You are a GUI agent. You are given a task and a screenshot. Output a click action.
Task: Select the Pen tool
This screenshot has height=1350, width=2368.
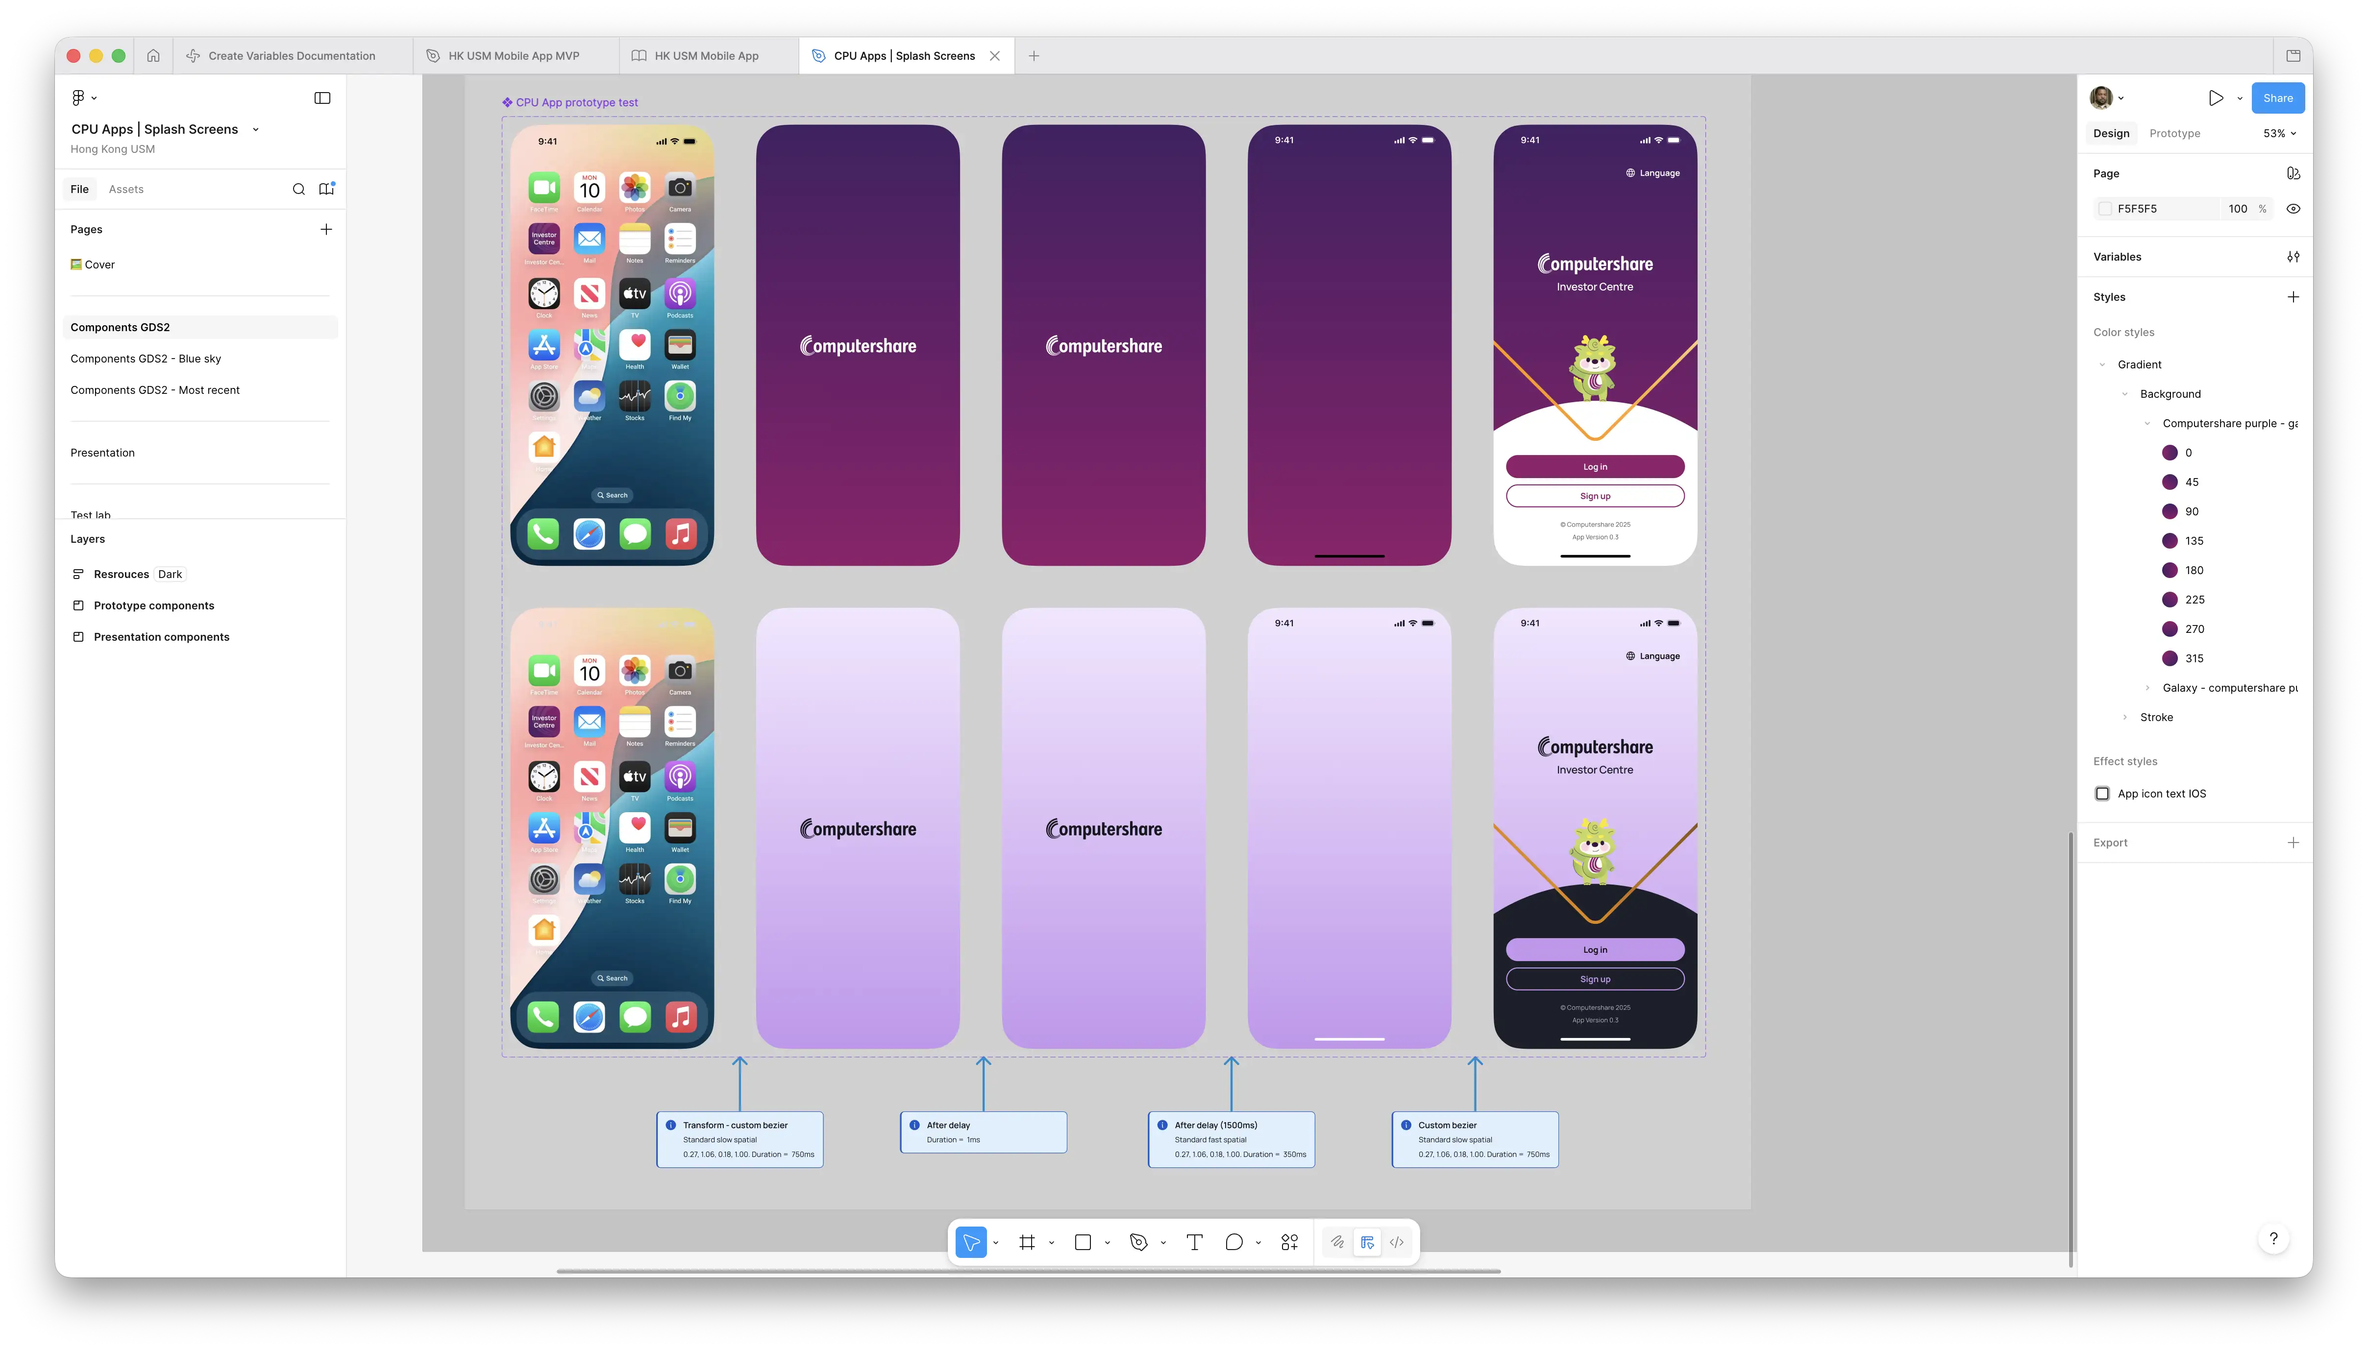click(x=1138, y=1242)
